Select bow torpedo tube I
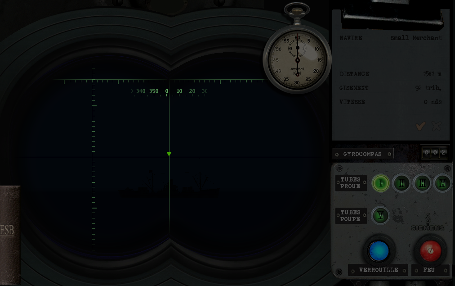 coord(381,183)
